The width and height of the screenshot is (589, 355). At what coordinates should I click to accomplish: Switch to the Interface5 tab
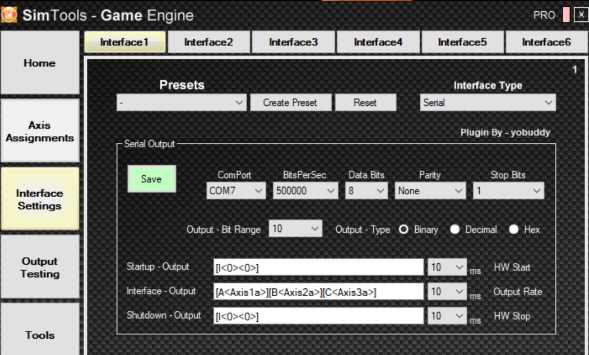click(x=462, y=42)
